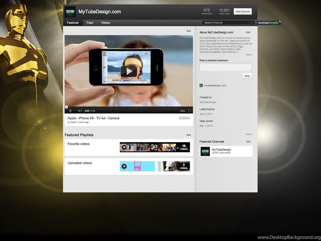Click the 18,487 subscribers text
Image resolution: width=321 pixels, height=241 pixels.
coord(221,153)
